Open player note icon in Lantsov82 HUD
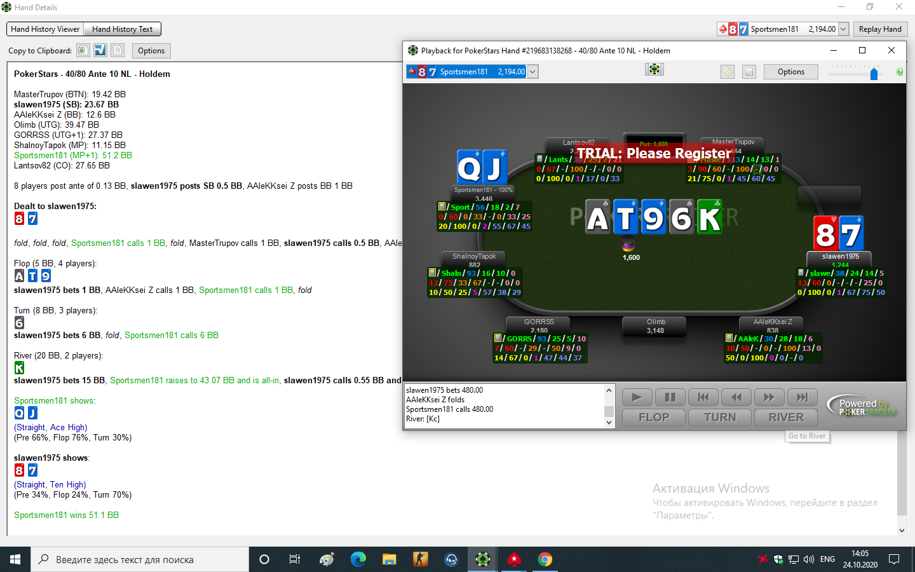Screen dimensions: 915x572 539,159
